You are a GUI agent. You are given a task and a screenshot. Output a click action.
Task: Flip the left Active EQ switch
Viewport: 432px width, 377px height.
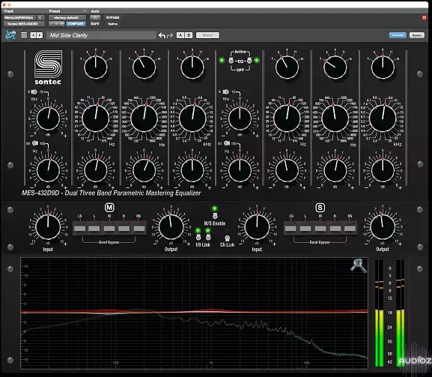231,61
